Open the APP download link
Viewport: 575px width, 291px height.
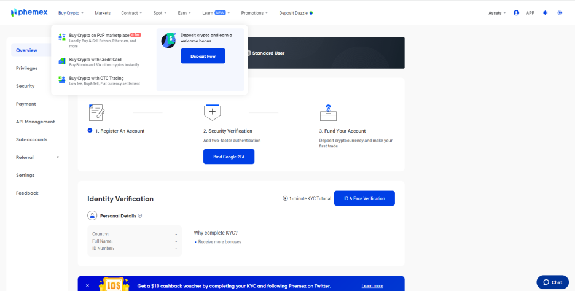[x=530, y=13]
